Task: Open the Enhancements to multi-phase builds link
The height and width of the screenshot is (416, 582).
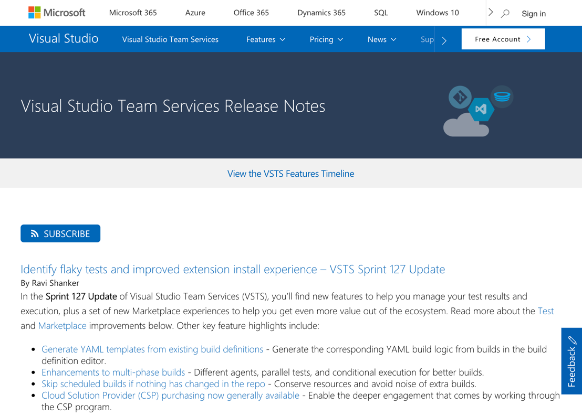Action: [113, 372]
